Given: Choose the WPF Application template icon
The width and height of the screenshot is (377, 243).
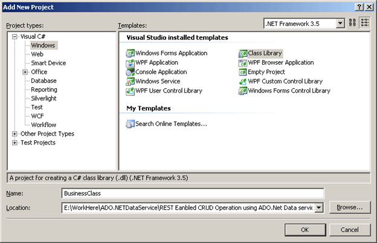Looking at the screenshot, I should pyautogui.click(x=130, y=62).
